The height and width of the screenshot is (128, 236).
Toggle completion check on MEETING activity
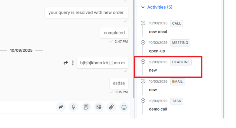click(x=143, y=43)
